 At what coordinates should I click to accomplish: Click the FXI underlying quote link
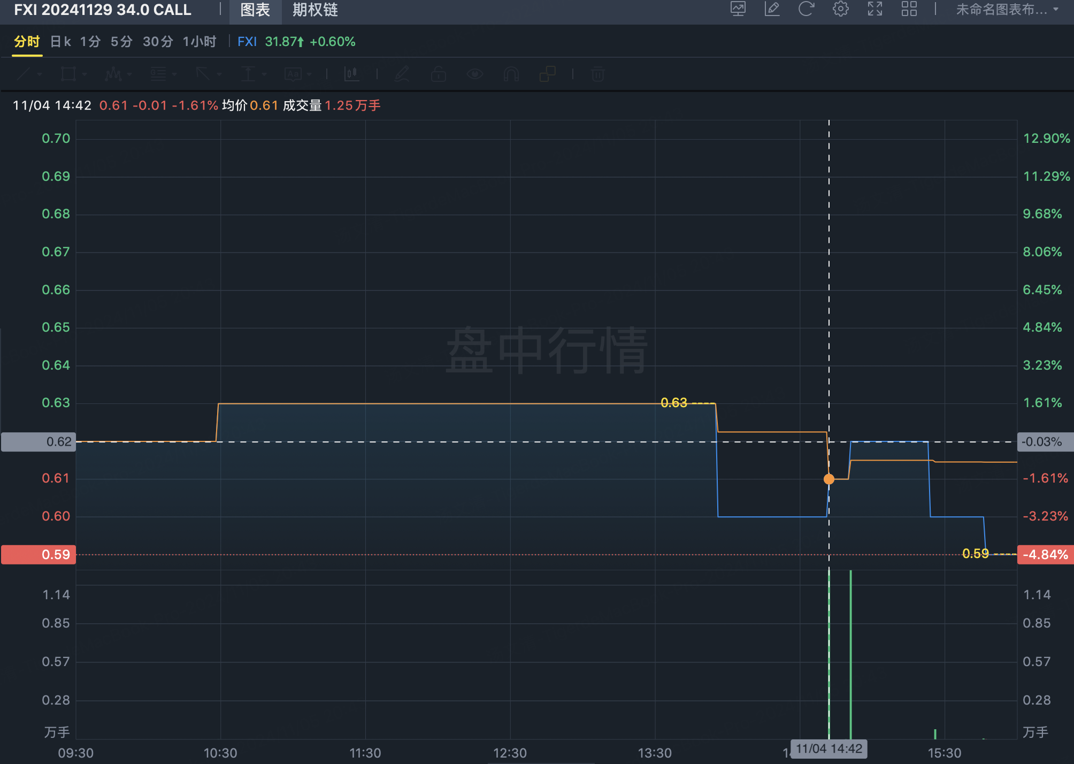pyautogui.click(x=247, y=42)
